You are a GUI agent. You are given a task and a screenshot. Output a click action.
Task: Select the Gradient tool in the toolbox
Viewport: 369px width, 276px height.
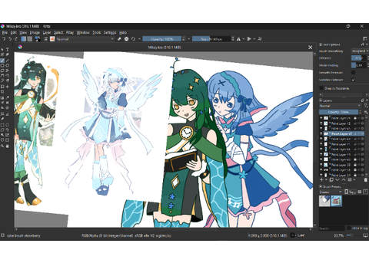tap(2, 97)
